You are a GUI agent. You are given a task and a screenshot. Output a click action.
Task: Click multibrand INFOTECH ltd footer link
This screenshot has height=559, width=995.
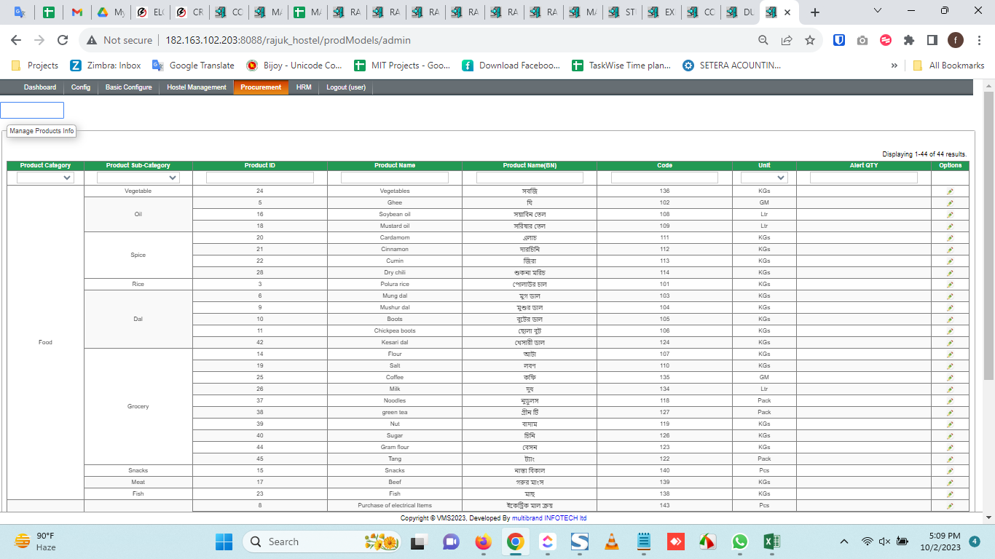point(548,518)
